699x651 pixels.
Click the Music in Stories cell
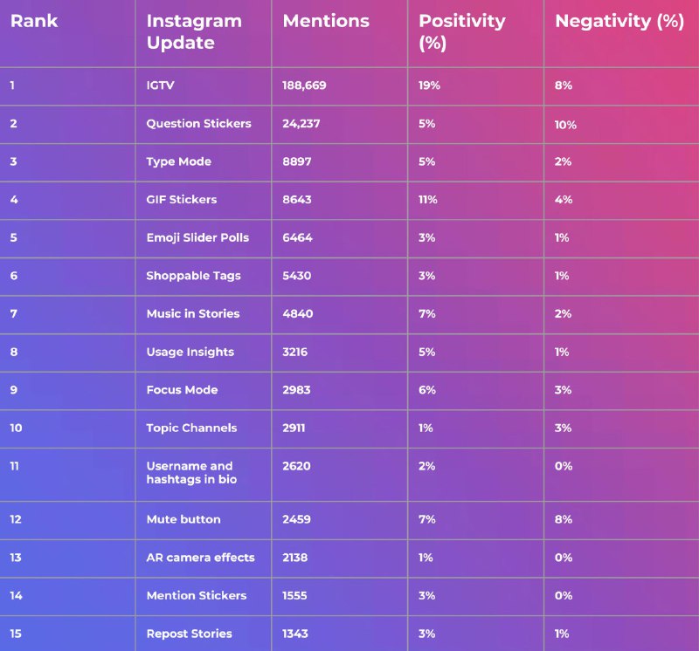(x=192, y=313)
